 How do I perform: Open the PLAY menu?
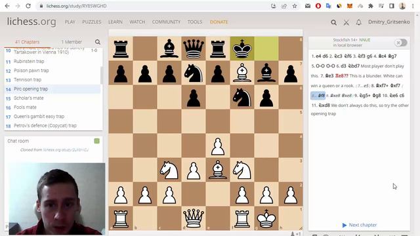[x=70, y=22]
